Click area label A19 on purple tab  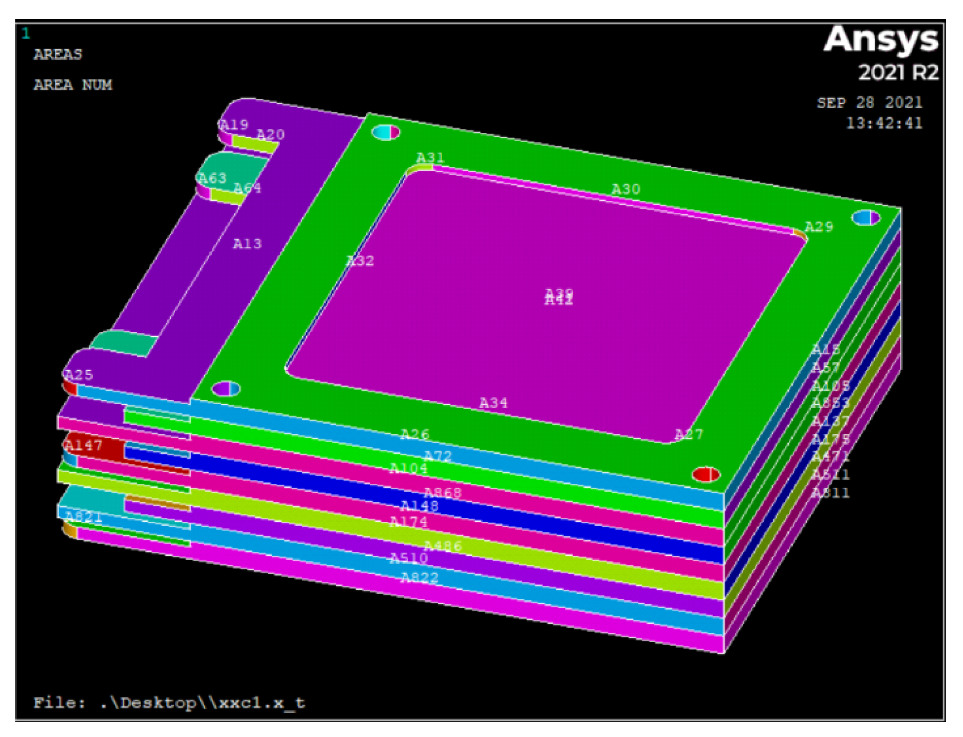click(x=234, y=124)
